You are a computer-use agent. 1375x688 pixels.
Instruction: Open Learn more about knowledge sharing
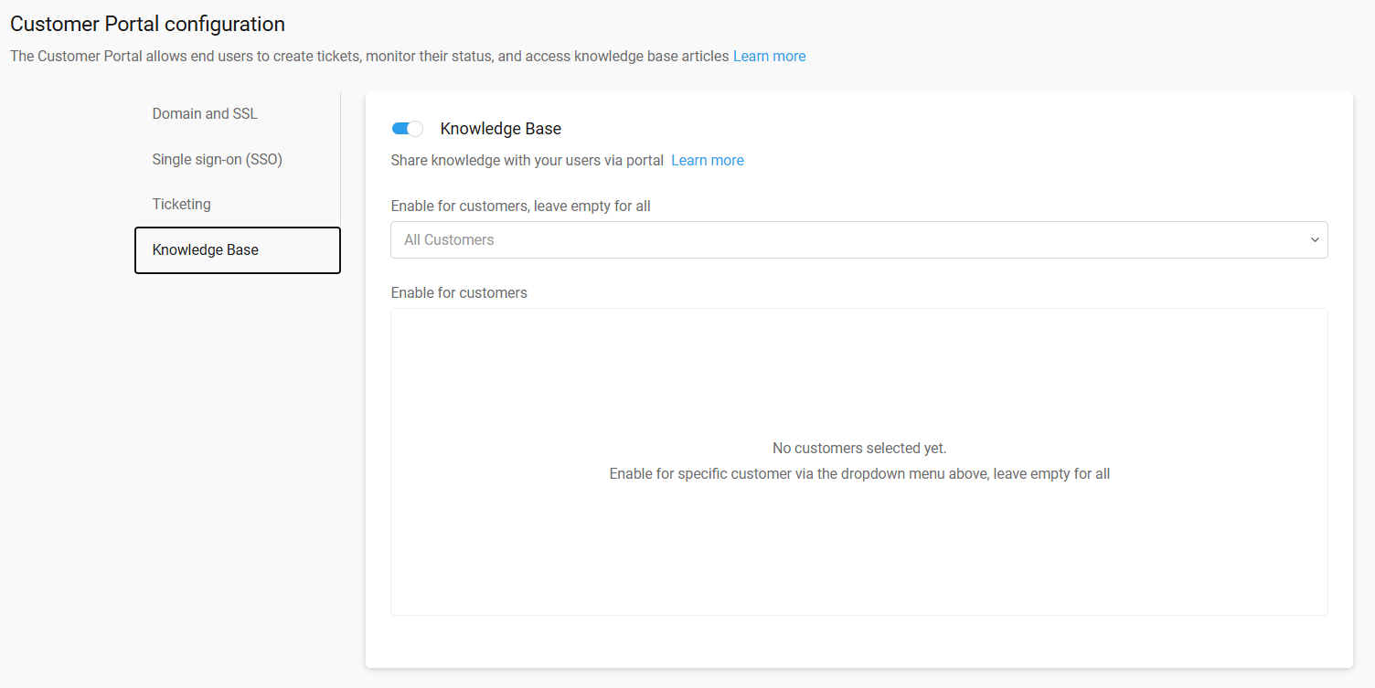click(x=707, y=160)
